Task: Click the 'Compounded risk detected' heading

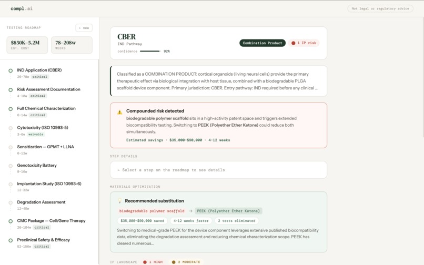Action: tap(155, 111)
